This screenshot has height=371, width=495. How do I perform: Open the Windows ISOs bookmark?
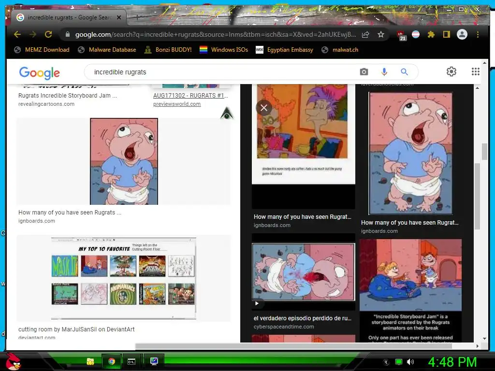coord(224,50)
